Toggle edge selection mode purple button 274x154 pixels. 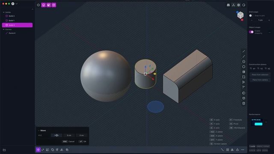pyautogui.click(x=44, y=5)
